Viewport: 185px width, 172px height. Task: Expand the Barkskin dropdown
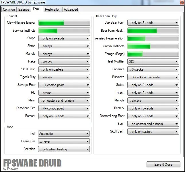point(64,149)
